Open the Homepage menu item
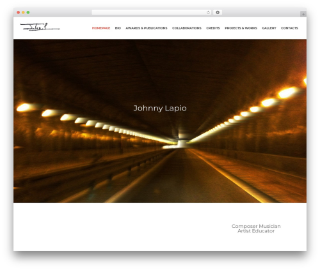Viewport: 320px width, 270px height. 101,28
